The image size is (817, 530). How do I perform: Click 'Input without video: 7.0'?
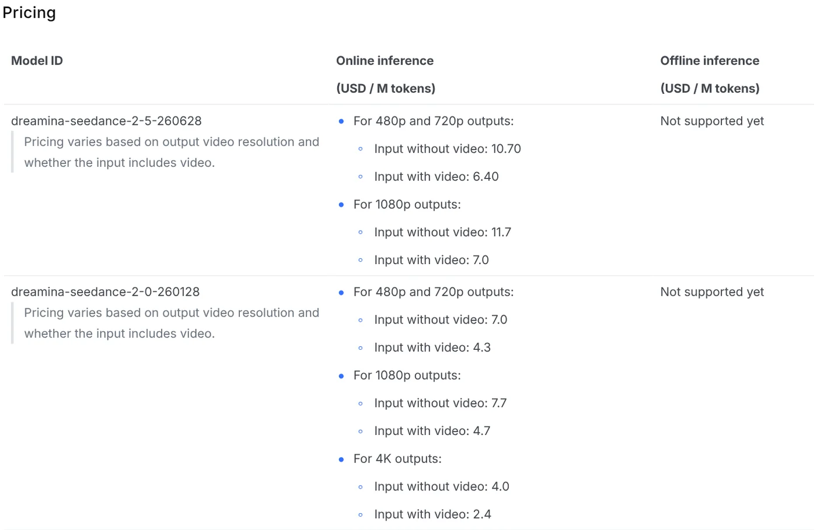tap(441, 320)
